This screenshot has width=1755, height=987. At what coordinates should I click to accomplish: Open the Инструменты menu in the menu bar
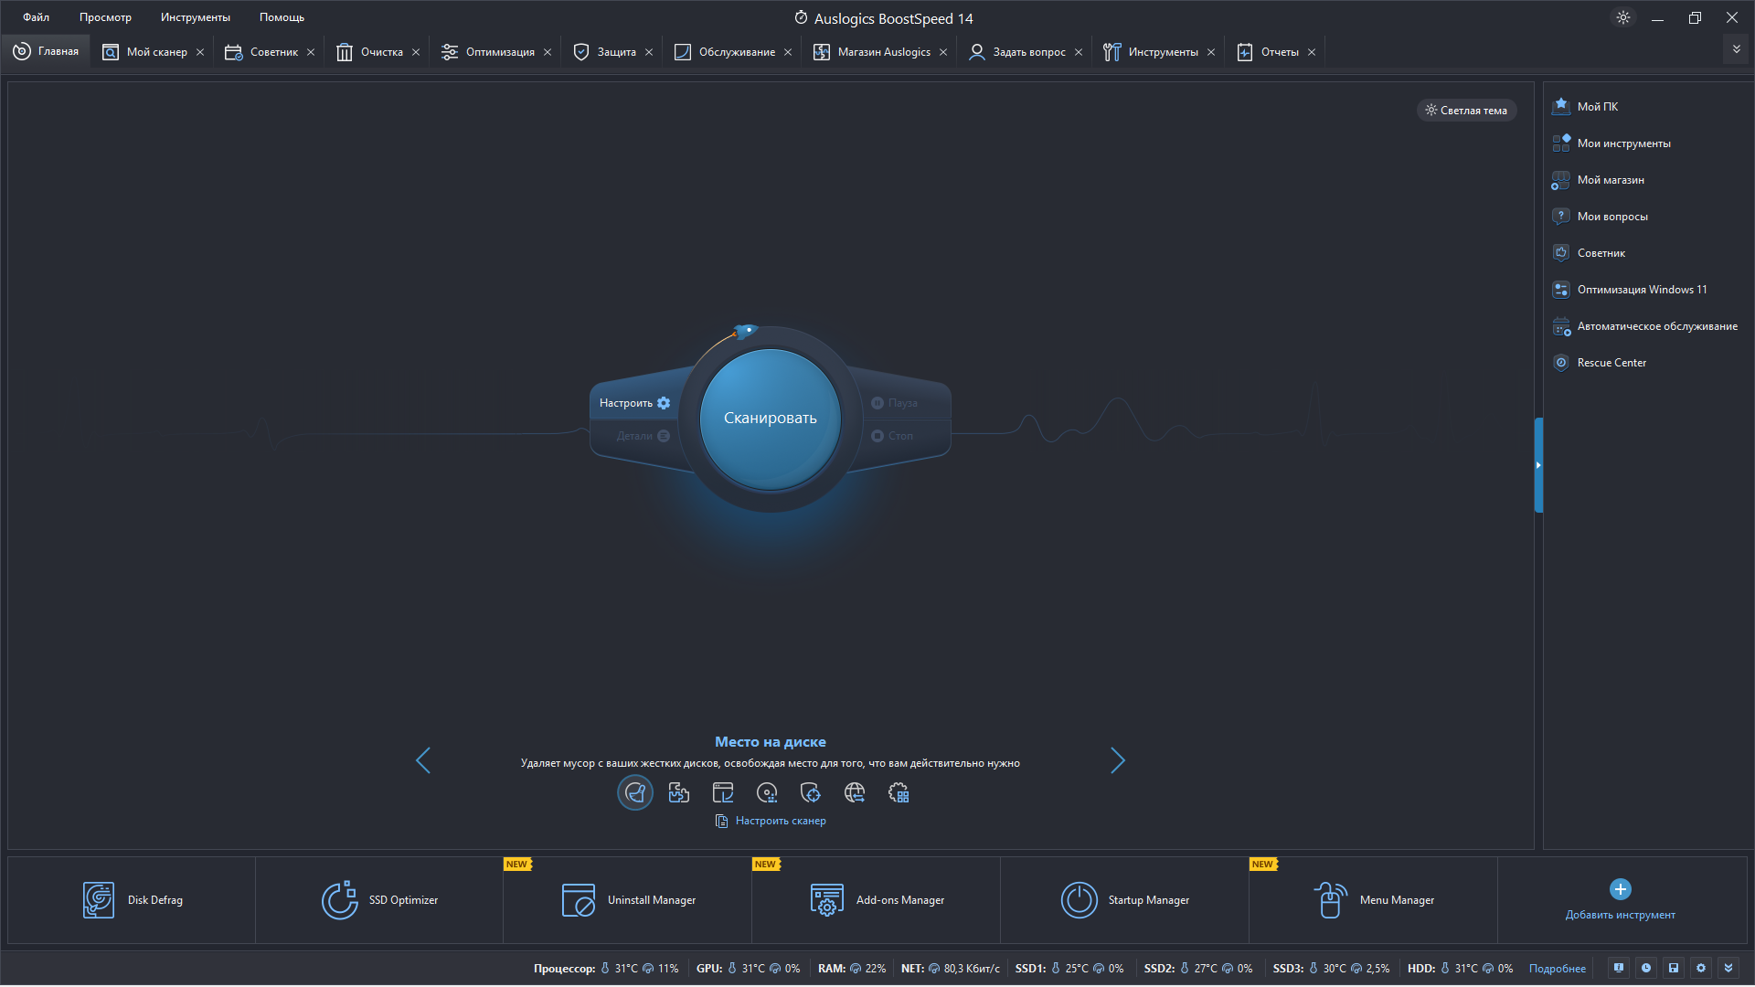coord(195,17)
